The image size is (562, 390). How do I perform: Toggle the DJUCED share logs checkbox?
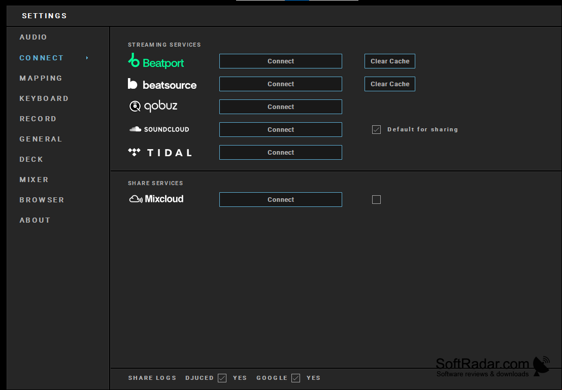tap(222, 378)
